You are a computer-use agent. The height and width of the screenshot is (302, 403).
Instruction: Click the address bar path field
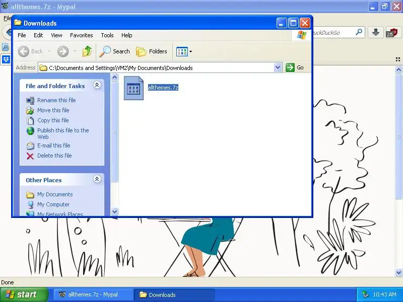click(156, 68)
